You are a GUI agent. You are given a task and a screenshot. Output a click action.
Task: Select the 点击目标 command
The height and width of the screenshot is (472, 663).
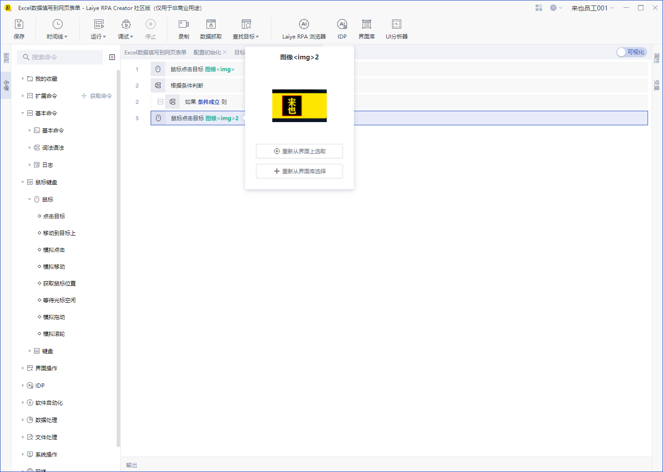[x=54, y=216]
